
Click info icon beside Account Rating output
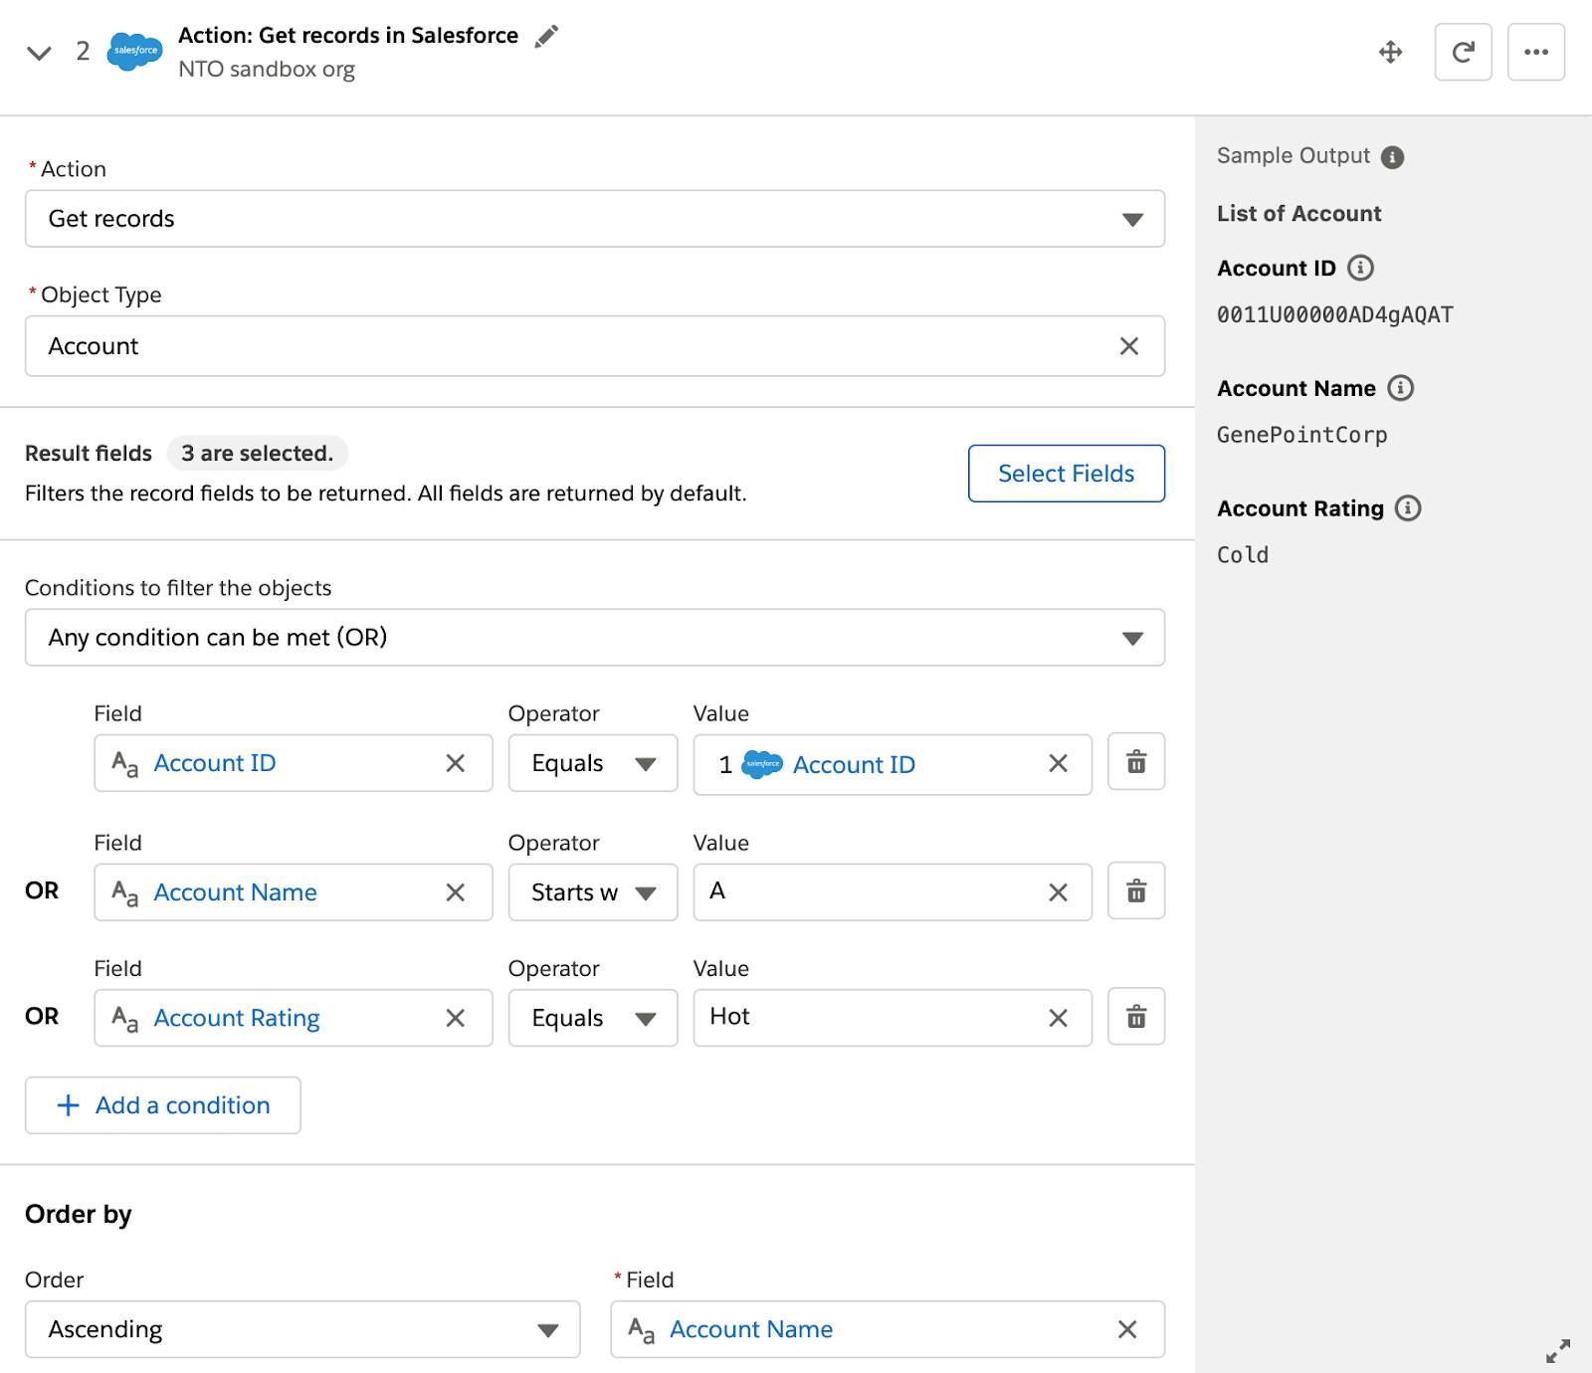click(x=1408, y=508)
